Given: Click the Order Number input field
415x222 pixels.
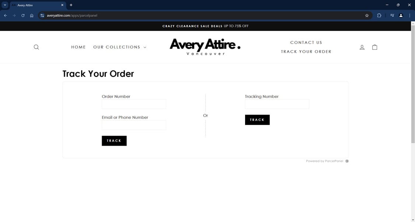Looking at the screenshot, I should (x=134, y=104).
